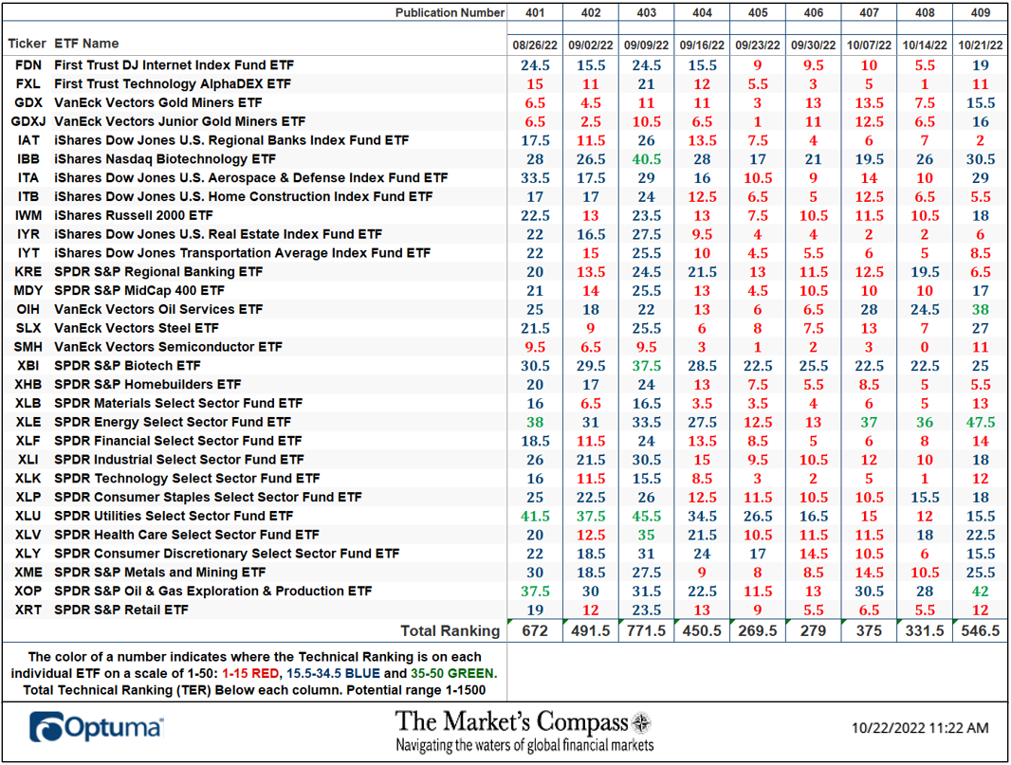The image size is (1011, 765).
Task: Click XOP's green 42 value under 10/21/22
Action: 981,591
